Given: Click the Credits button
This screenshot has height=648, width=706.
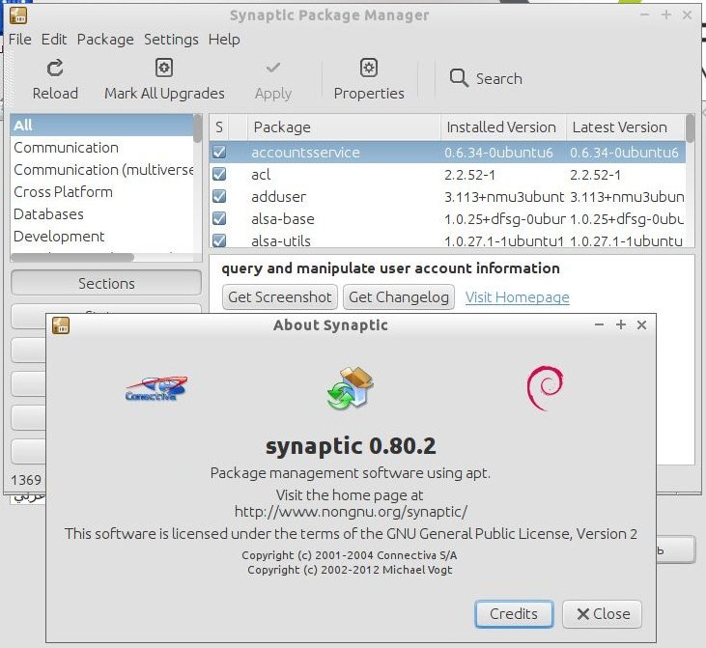Looking at the screenshot, I should 514,614.
